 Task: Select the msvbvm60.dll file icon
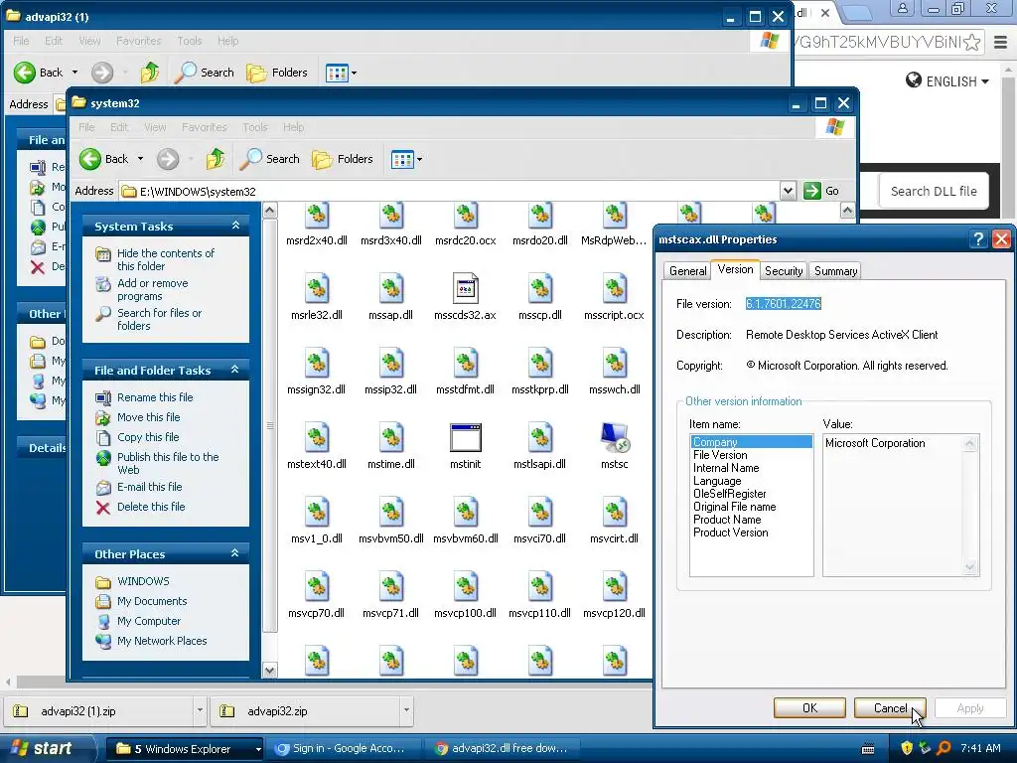tap(465, 513)
